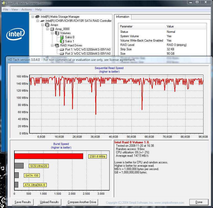Image resolution: width=213 pixels, height=208 pixels.
Task: Minimize the Matrix Storage Console window
Action: tap(191, 2)
